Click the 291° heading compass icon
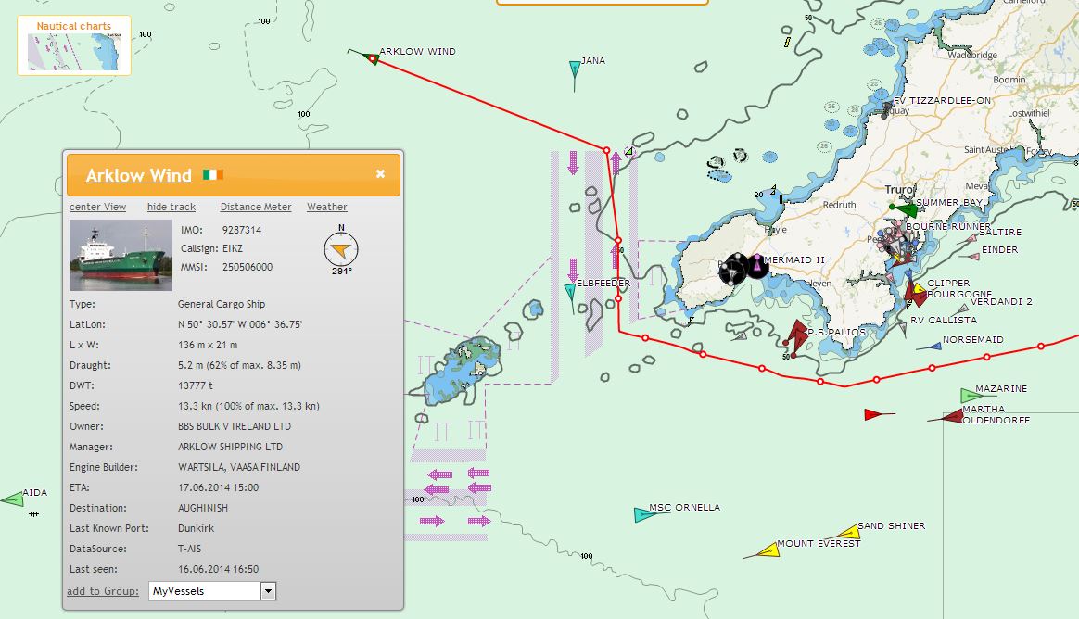Screen dimensions: 1079x619 coord(341,249)
